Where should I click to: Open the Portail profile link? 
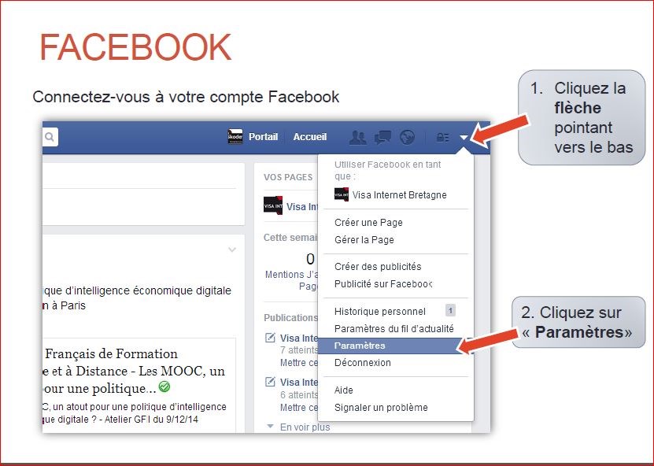point(263,137)
